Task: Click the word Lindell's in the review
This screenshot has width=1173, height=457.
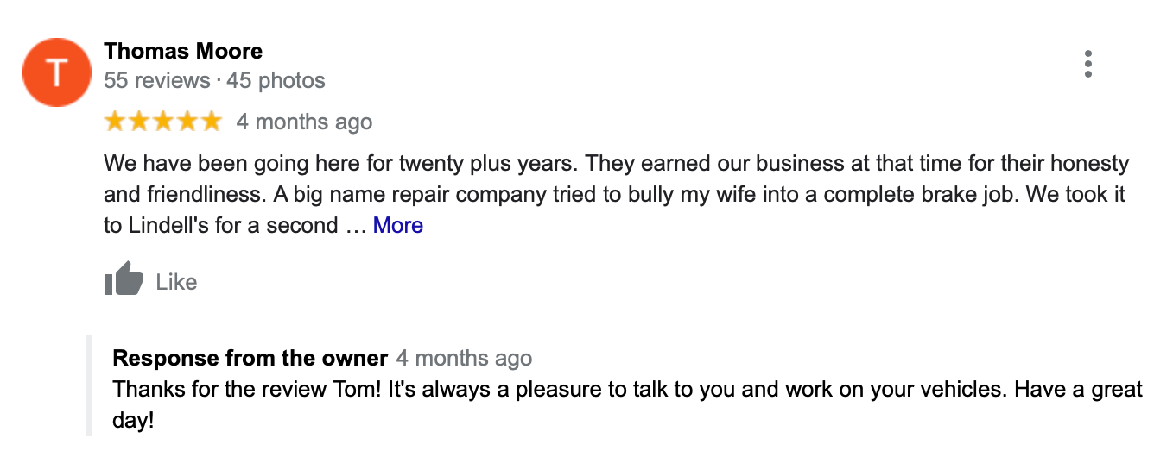Action: 177,226
